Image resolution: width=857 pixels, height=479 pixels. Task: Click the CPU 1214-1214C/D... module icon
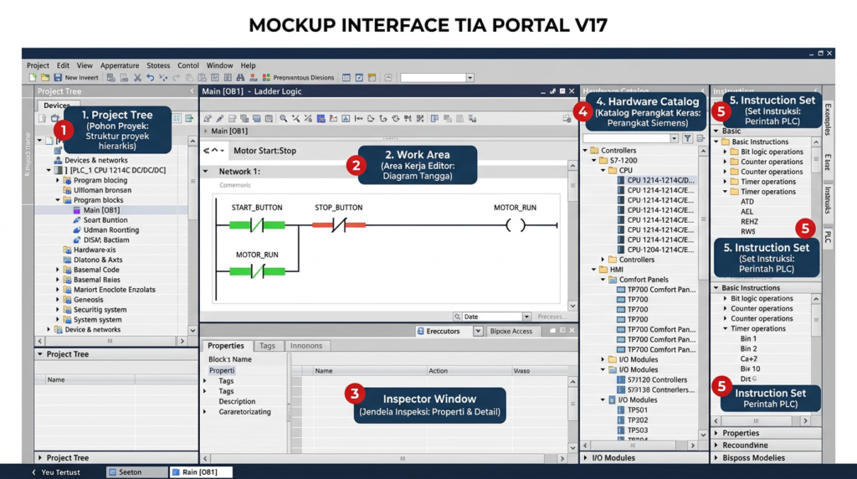click(x=621, y=180)
